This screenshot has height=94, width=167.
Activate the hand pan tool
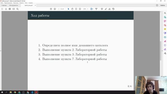coord(72,9)
